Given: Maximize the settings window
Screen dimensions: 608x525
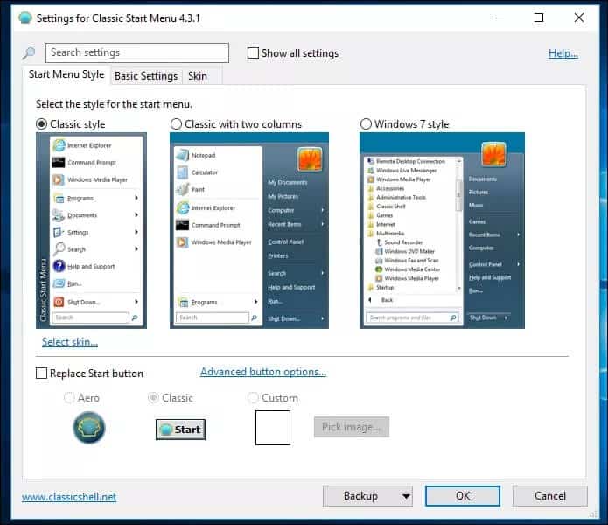Looking at the screenshot, I should click(539, 17).
